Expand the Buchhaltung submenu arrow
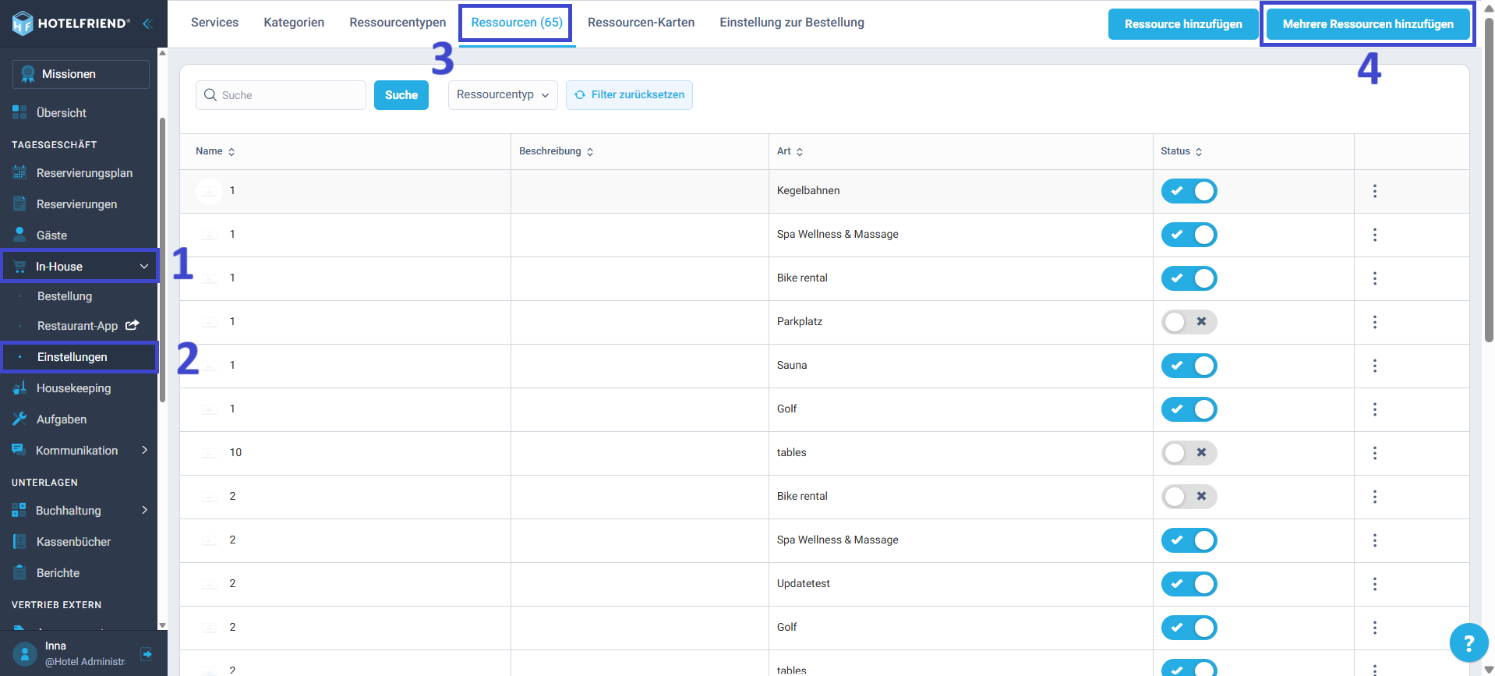 (x=145, y=510)
